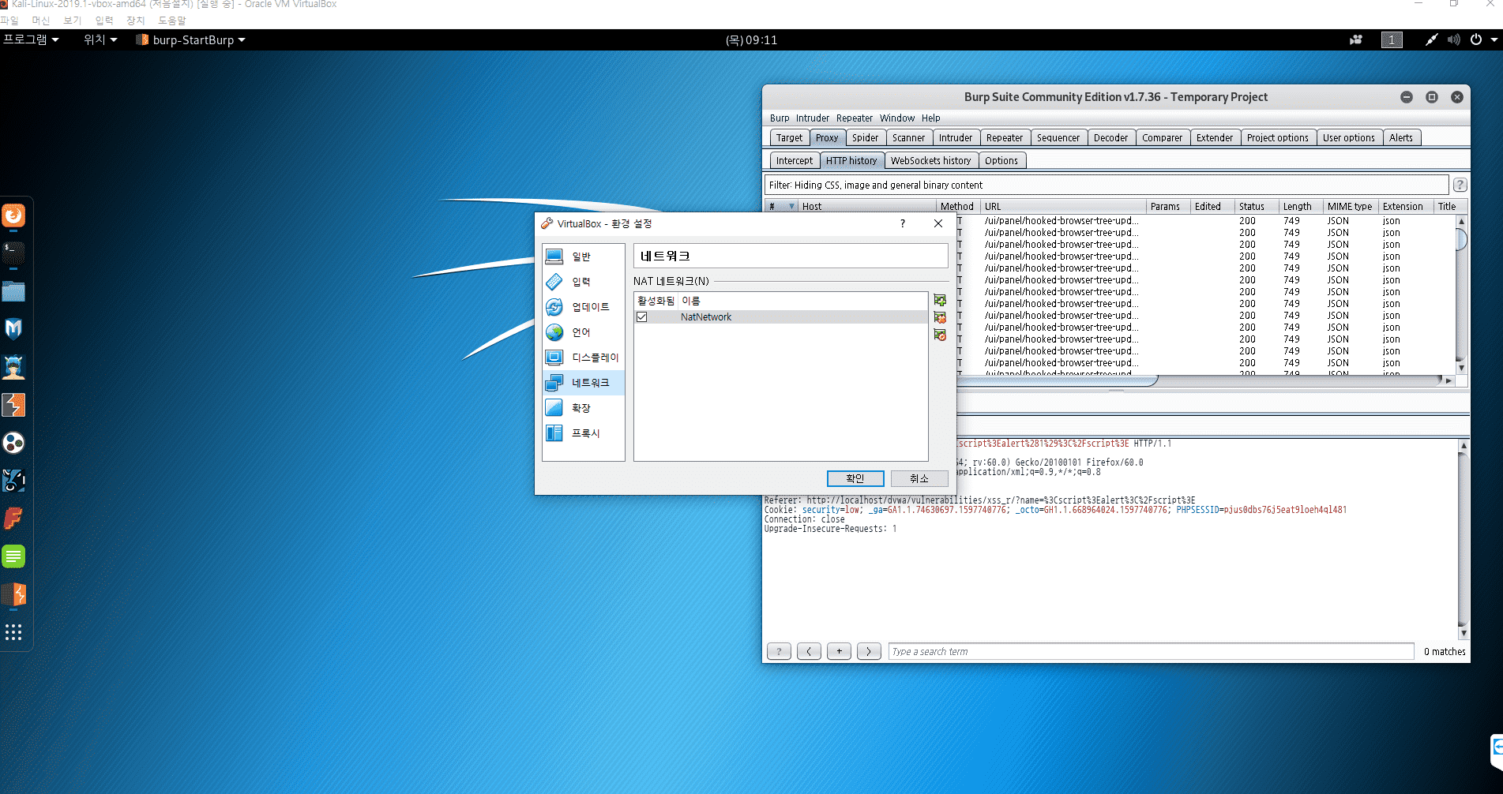Remove the selected NAT network
1503x794 pixels.
tap(940, 317)
